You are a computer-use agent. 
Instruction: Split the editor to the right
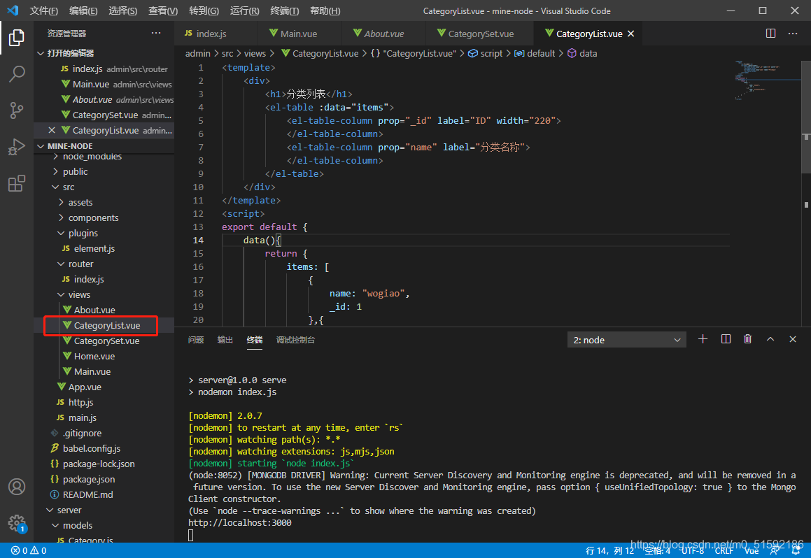point(770,34)
